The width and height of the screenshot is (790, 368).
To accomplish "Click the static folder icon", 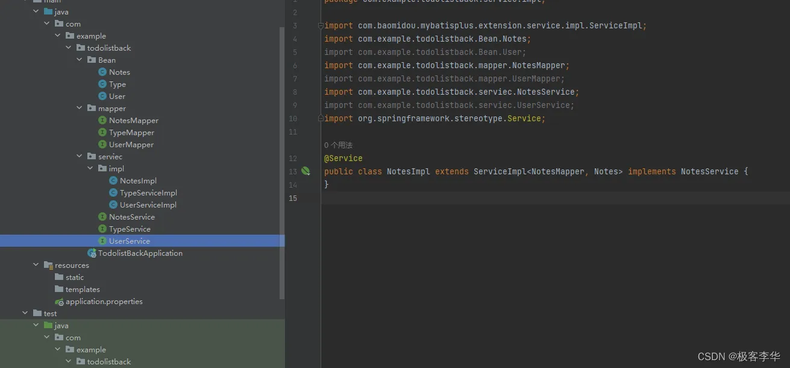I will point(59,277).
